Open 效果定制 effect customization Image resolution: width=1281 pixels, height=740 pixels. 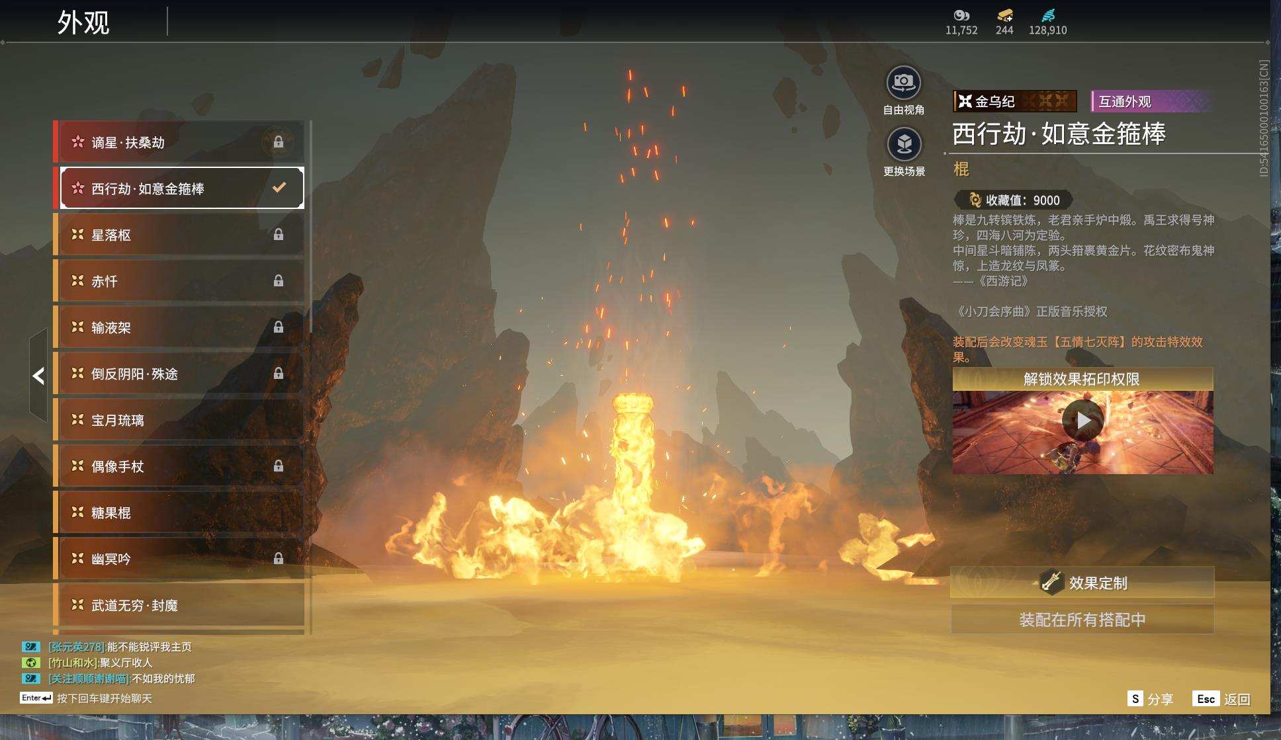pos(1082,583)
